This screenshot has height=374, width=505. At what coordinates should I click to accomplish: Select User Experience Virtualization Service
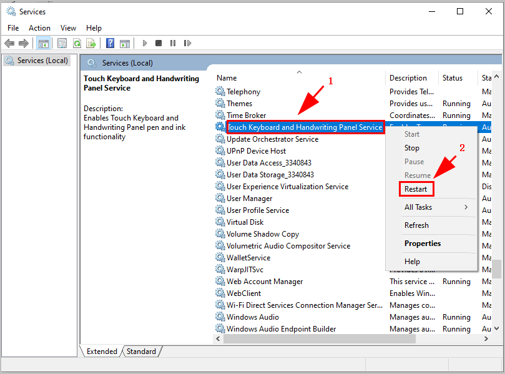[x=287, y=187]
